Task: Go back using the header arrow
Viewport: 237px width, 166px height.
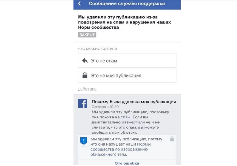Action: coord(80,3)
